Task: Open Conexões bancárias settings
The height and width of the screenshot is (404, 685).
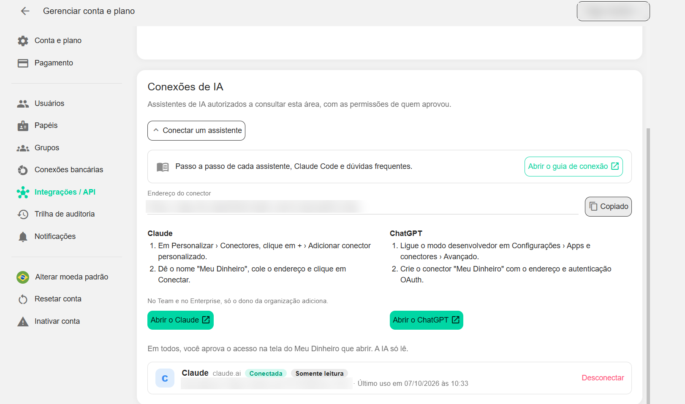Action: 69,170
